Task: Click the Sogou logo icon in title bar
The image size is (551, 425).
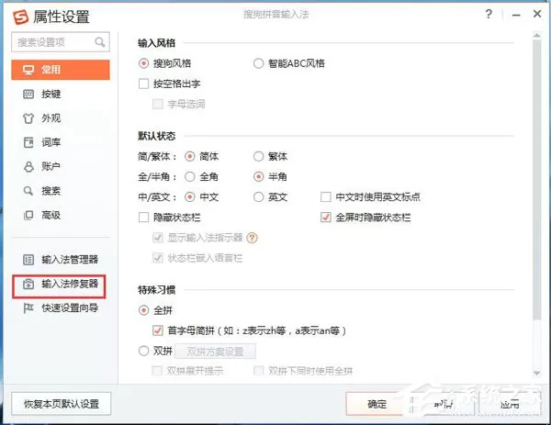Action: [x=20, y=17]
